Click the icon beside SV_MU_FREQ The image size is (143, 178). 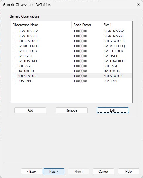coord(14,46)
